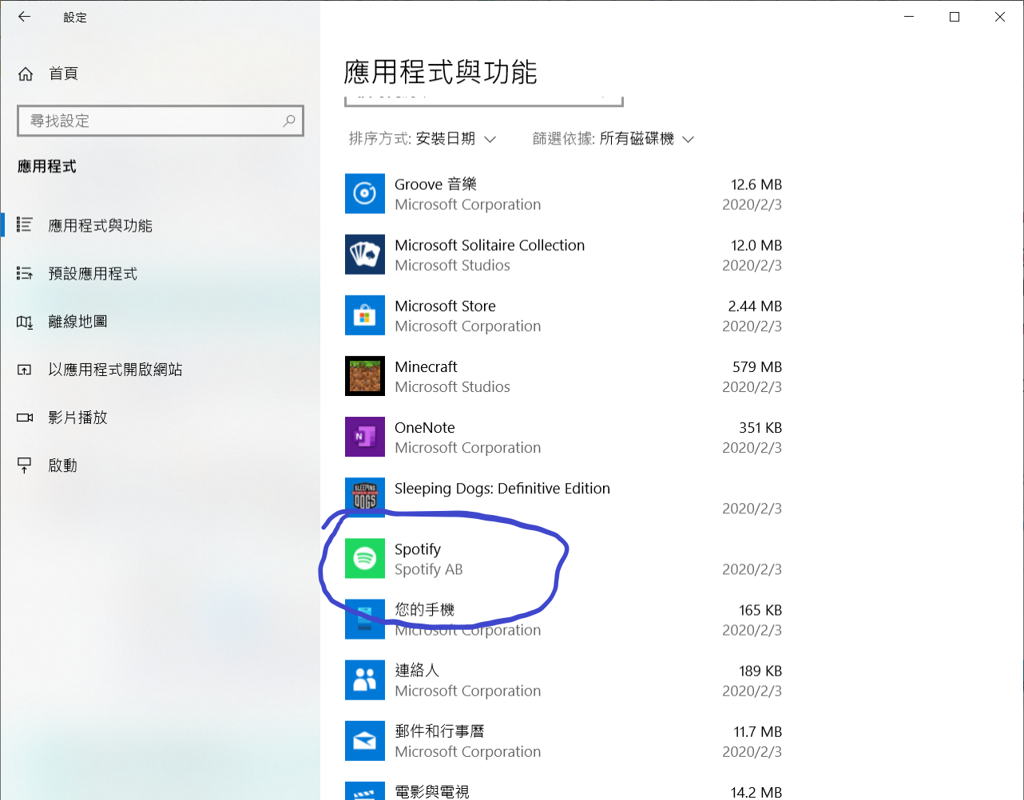Click the 離線地圖 map icon
1024x800 pixels.
click(25, 322)
